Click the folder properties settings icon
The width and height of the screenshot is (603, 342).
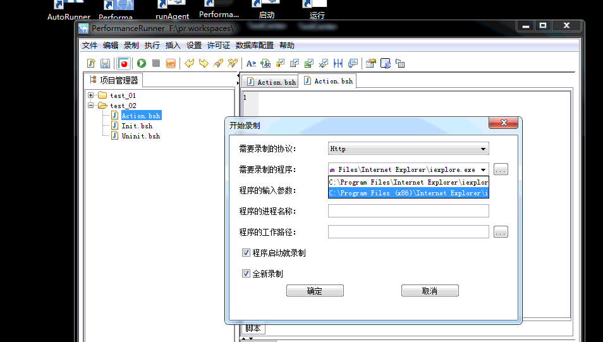click(x=371, y=63)
